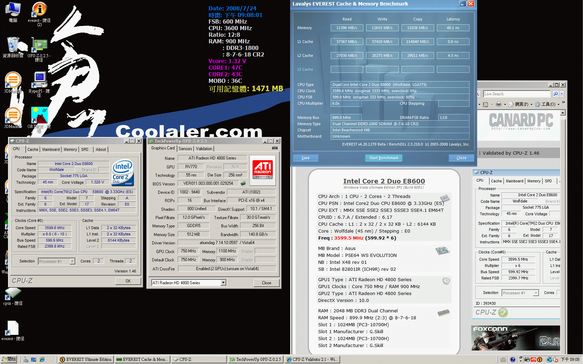The width and height of the screenshot is (583, 364).
Task: Click the Close button in GPU-Z
Action: tap(267, 283)
